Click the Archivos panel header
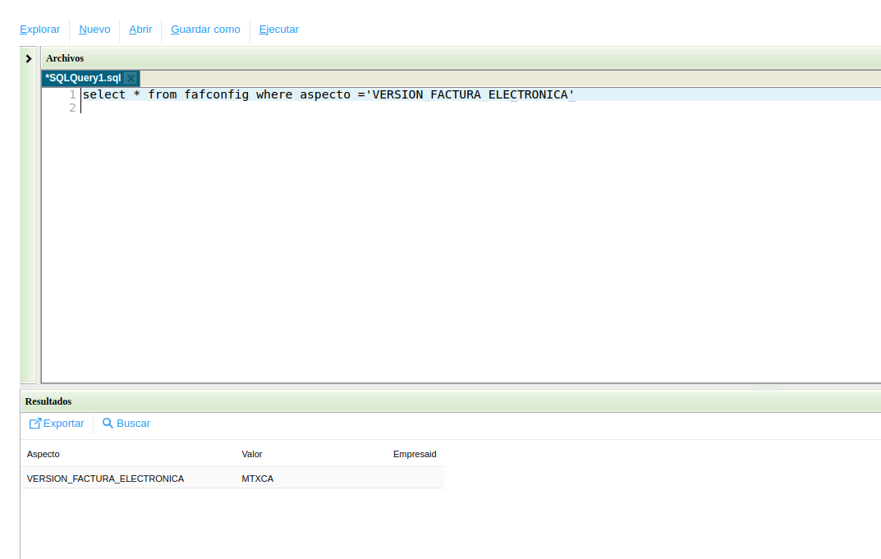Screen dimensions: 881x559 click(461, 58)
